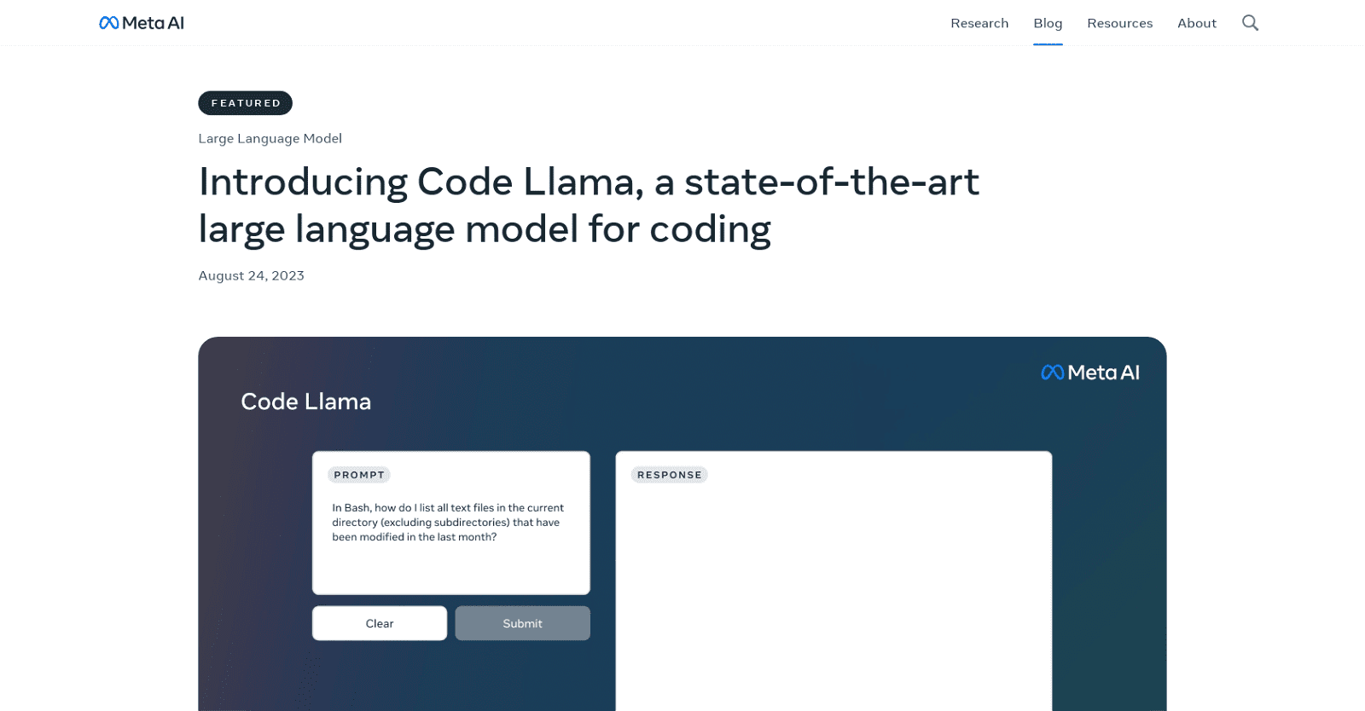This screenshot has height=711, width=1365.
Task: Open the About menu item
Action: 1196,23
